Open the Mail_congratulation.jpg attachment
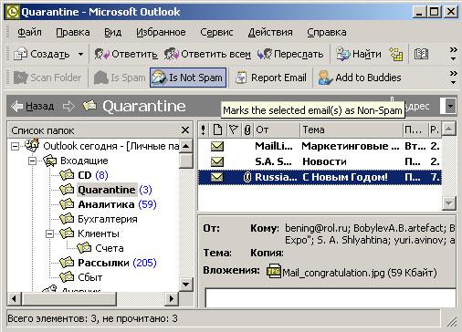 pyautogui.click(x=352, y=273)
